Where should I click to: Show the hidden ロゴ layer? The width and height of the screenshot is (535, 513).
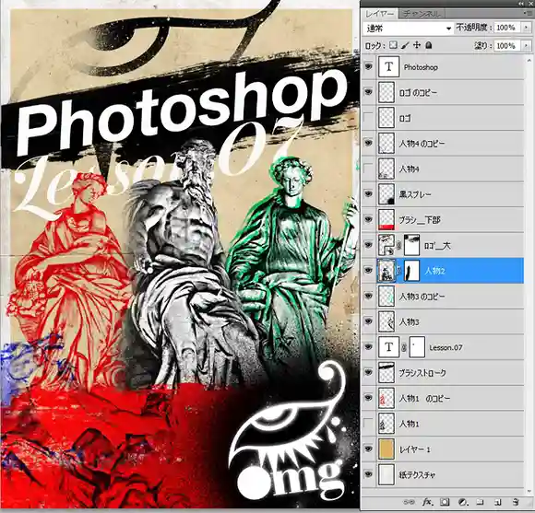click(x=368, y=118)
